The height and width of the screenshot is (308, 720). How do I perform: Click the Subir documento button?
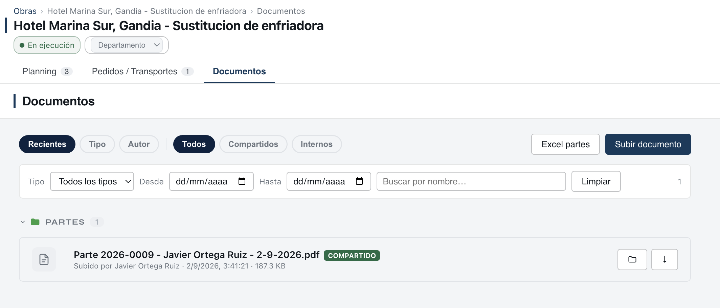[x=648, y=144]
